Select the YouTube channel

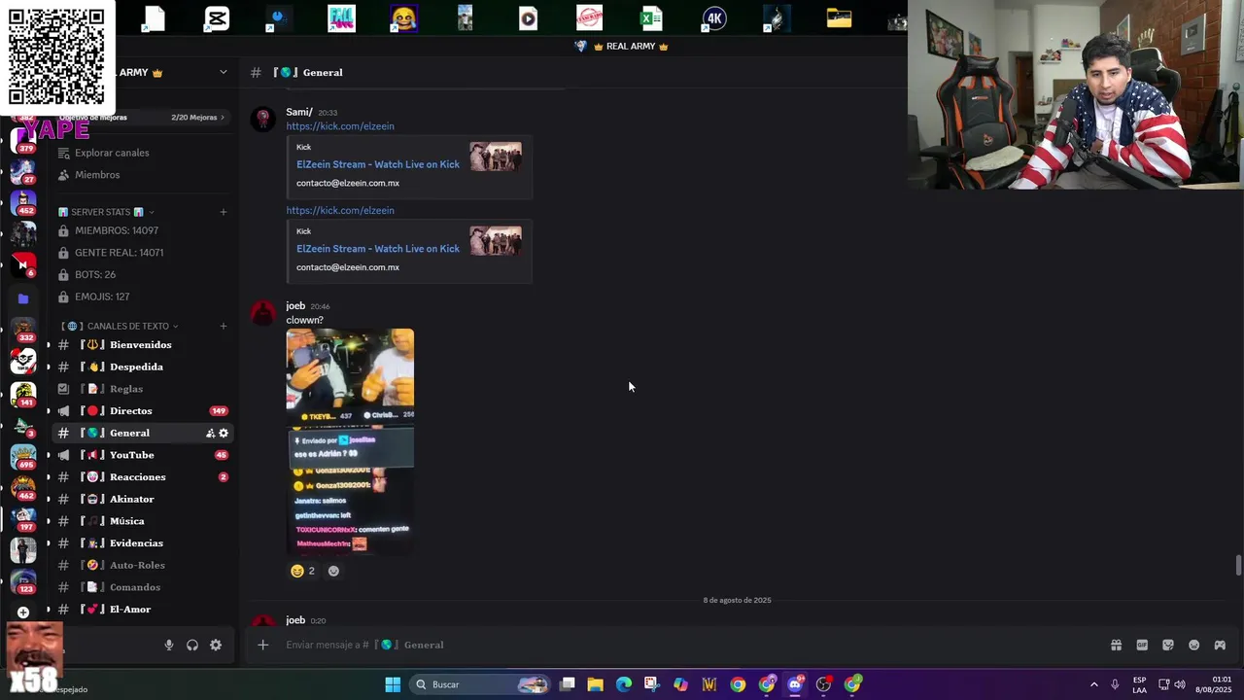pyautogui.click(x=132, y=455)
